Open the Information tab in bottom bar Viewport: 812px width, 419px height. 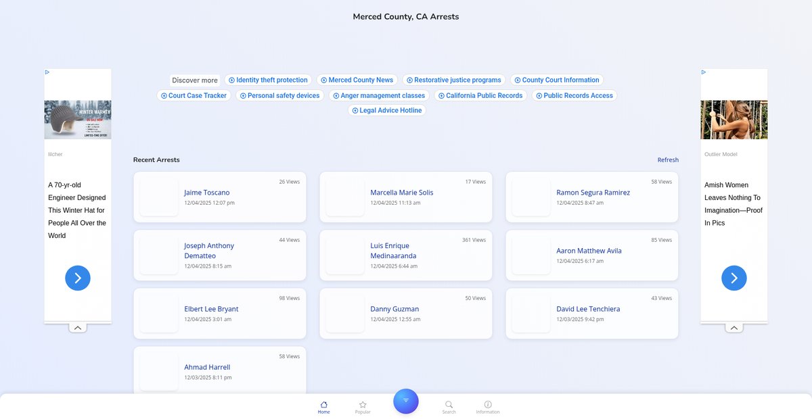488,407
